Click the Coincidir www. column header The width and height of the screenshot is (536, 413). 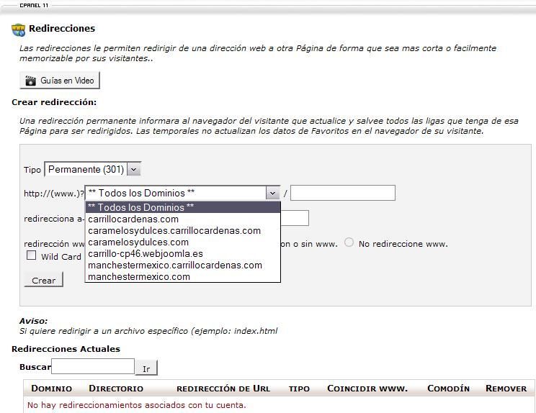click(367, 389)
